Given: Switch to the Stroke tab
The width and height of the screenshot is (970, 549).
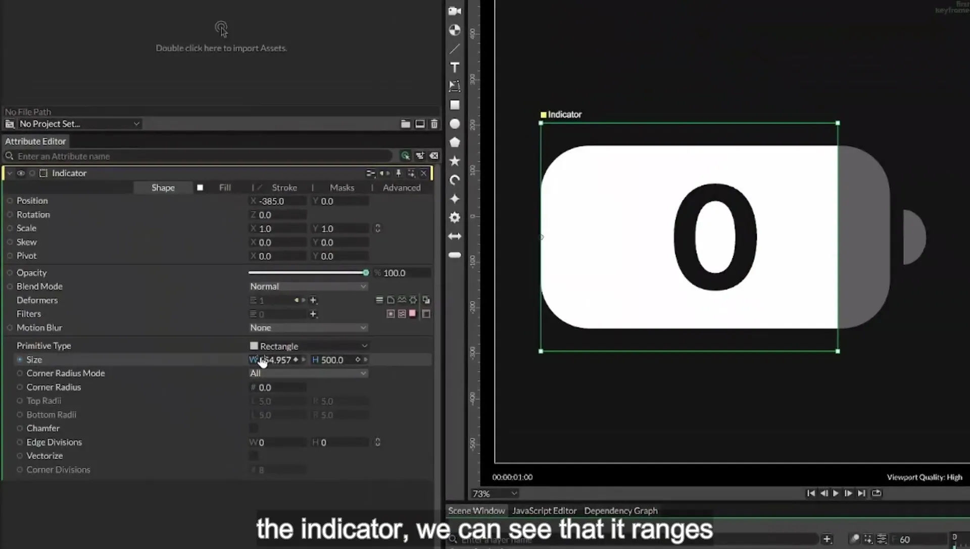Looking at the screenshot, I should (x=284, y=188).
